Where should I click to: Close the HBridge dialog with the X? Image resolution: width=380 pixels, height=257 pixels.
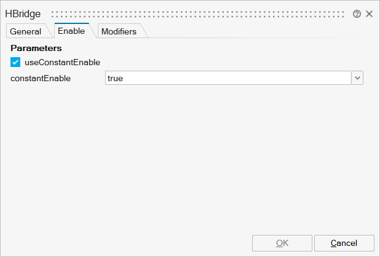pyautogui.click(x=369, y=14)
